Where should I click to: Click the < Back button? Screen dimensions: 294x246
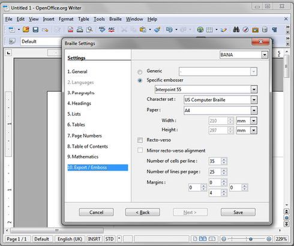click(143, 212)
